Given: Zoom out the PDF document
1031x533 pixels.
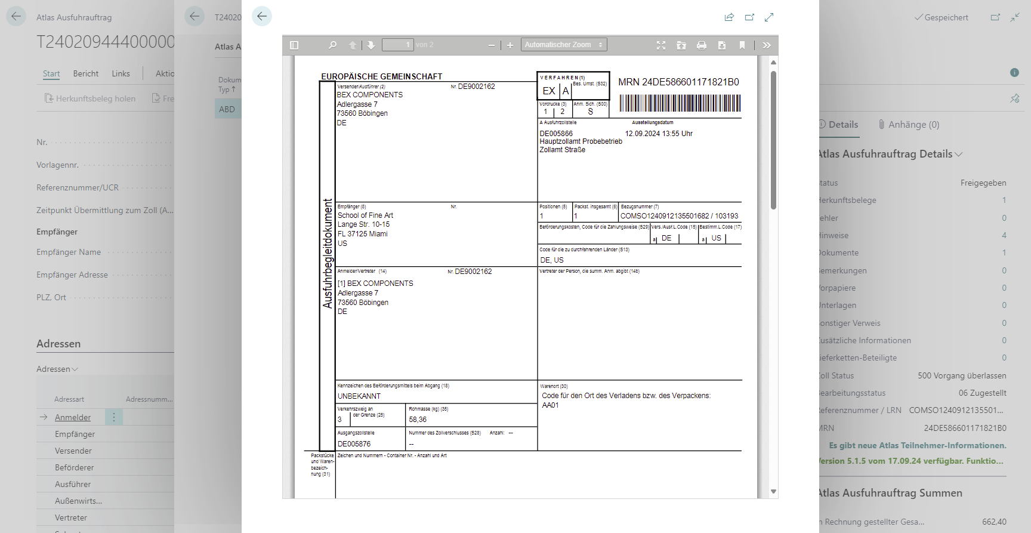Looking at the screenshot, I should coord(492,45).
